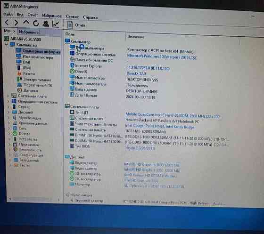Open the Избранное menu in menu bar
Image resolution: width=264 pixels, height=234 pixels.
pos(52,16)
